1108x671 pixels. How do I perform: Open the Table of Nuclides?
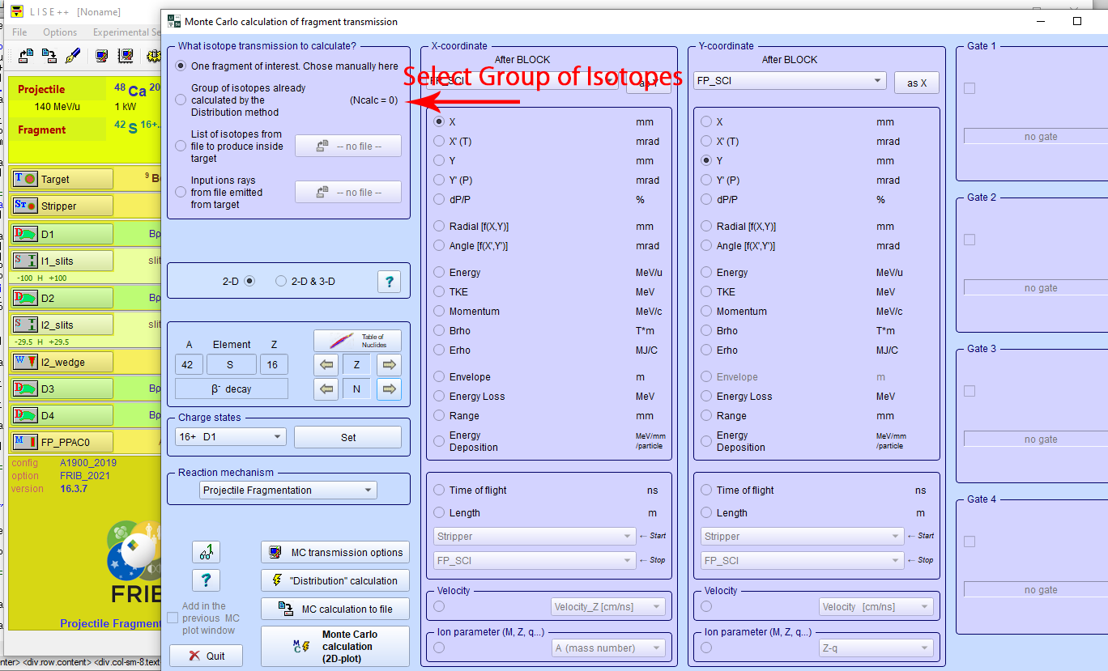(x=356, y=341)
